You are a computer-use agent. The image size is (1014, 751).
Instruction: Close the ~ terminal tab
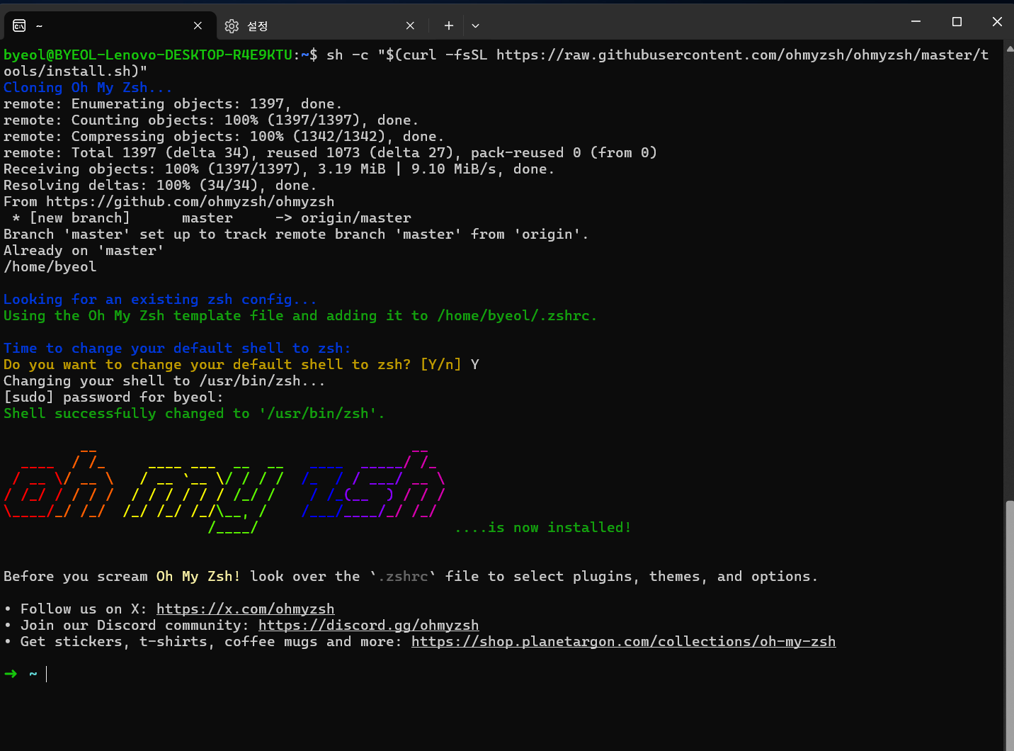[x=198, y=26]
